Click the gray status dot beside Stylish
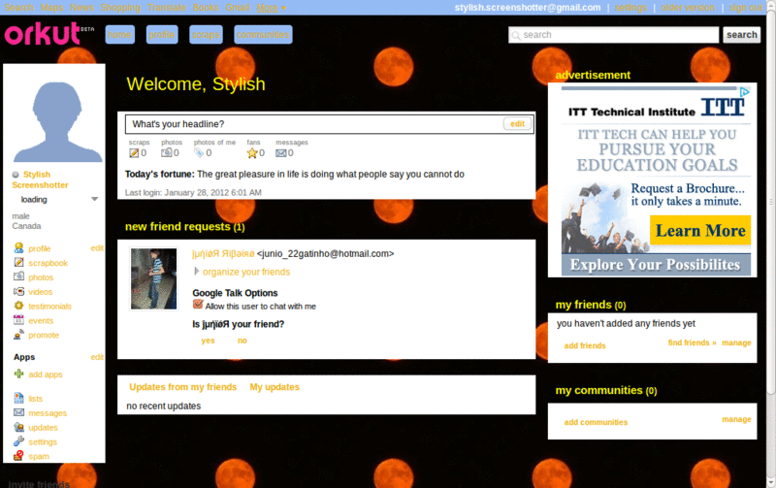 [x=16, y=175]
